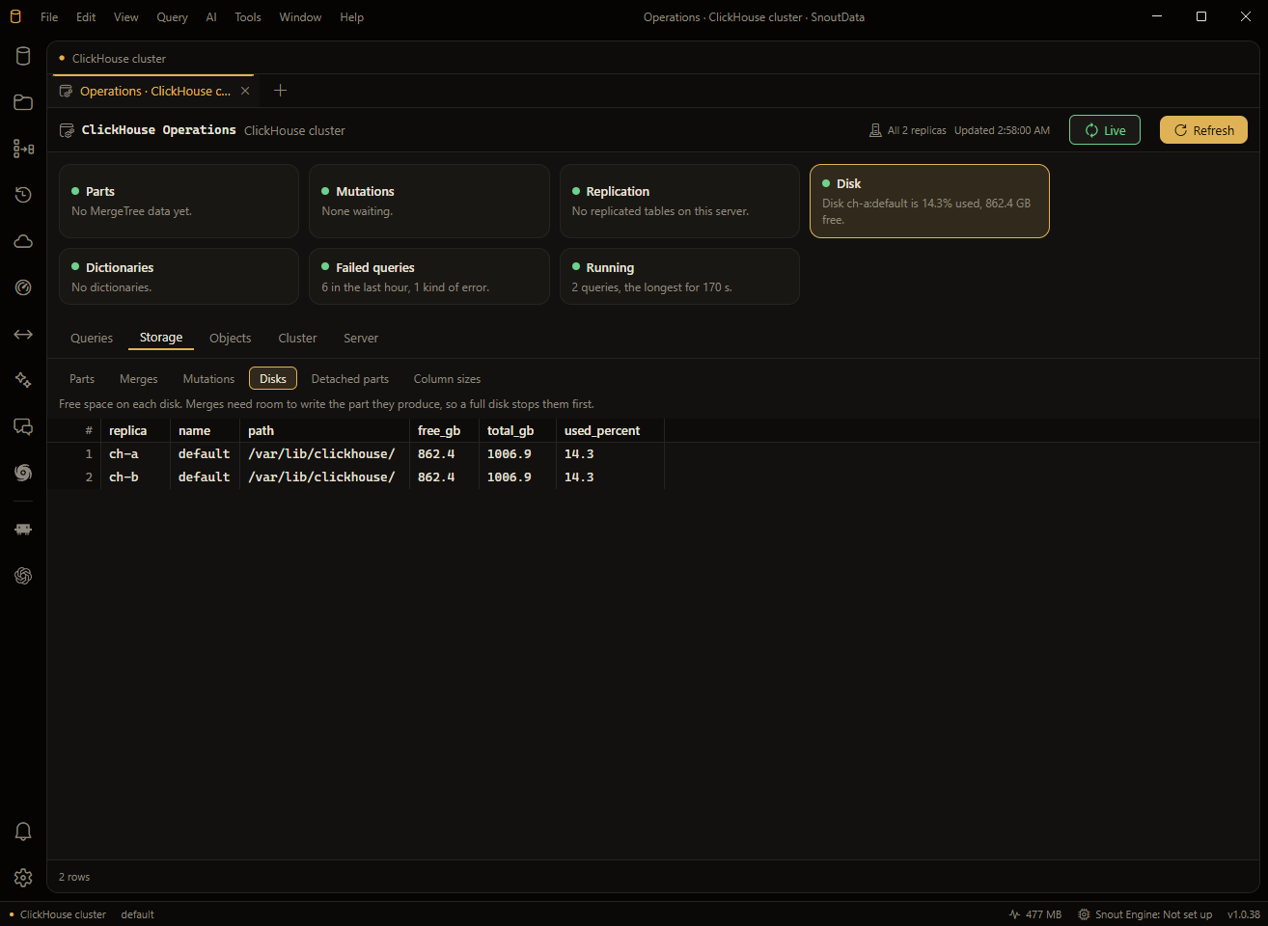This screenshot has width=1268, height=926.
Task: Open the cloud sidebar icon
Action: coord(23,241)
